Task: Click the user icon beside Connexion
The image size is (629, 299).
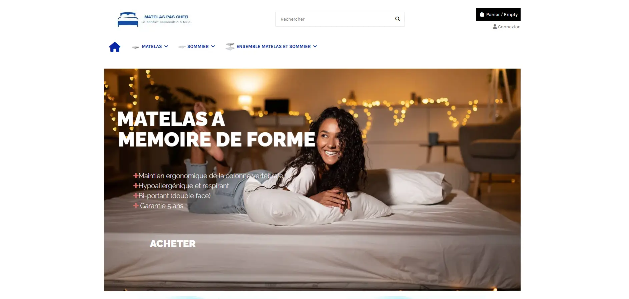Action: tap(495, 27)
